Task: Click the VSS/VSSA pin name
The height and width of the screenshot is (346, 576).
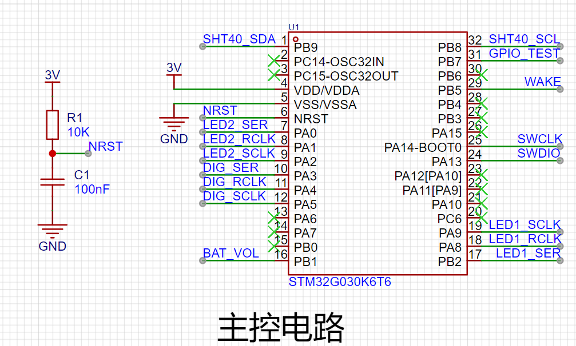Action: 325,105
